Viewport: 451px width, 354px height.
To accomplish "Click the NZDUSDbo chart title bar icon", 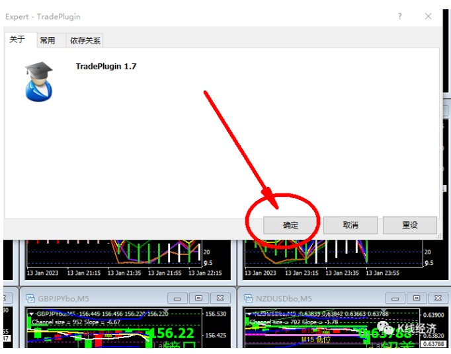I will click(x=249, y=298).
